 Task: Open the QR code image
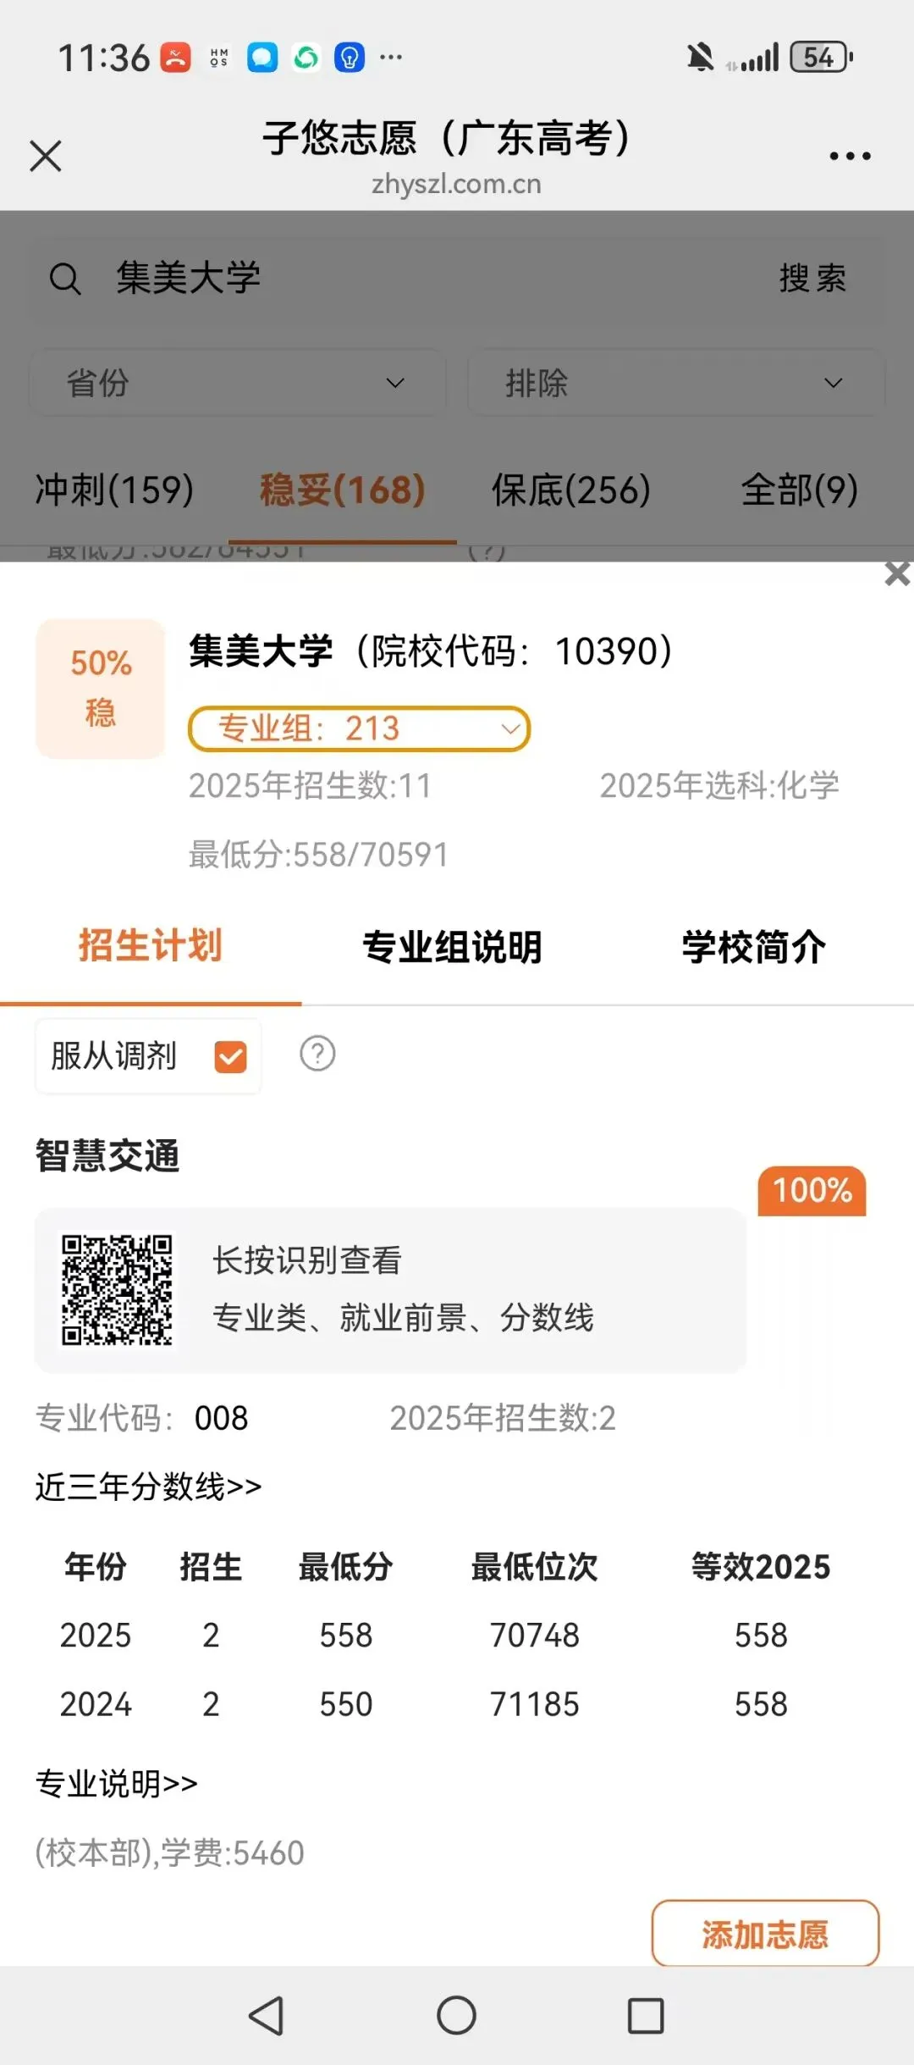coord(117,1290)
